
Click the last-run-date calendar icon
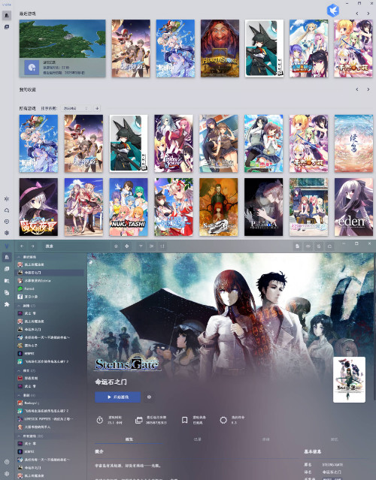[139, 421]
